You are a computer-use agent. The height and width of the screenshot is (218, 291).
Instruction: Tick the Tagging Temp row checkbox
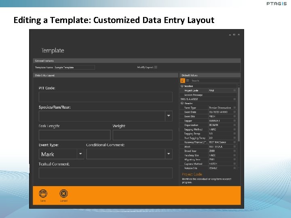point(234,134)
